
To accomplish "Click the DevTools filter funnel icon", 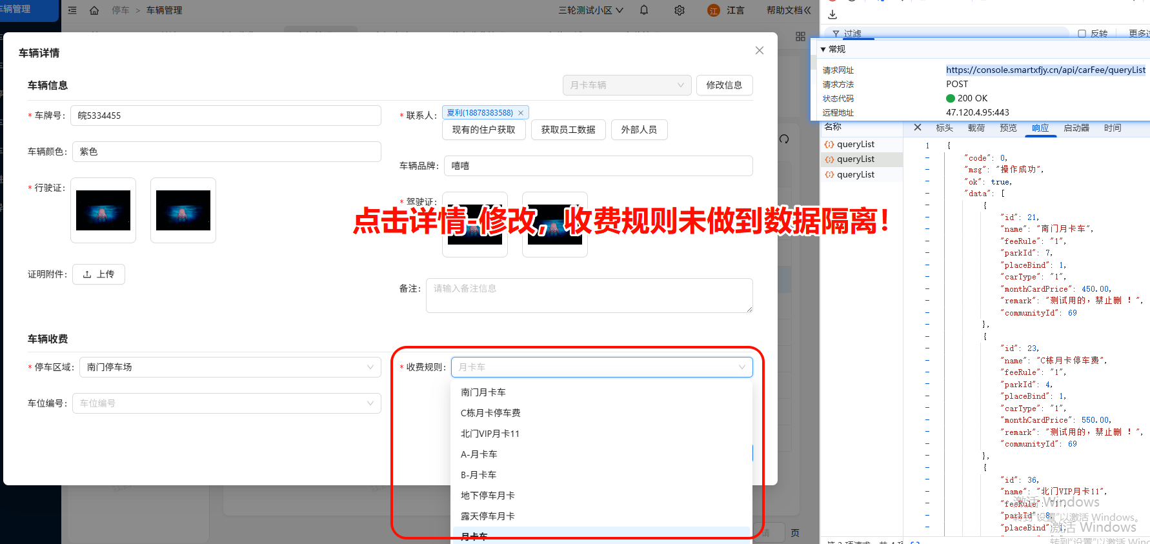I will point(836,34).
